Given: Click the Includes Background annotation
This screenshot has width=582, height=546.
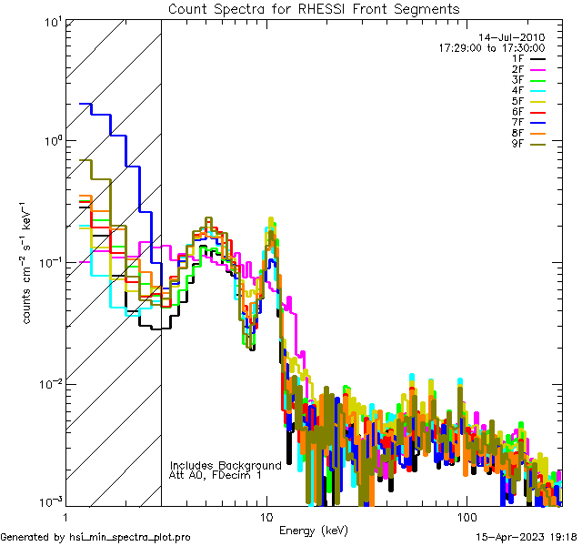Looking at the screenshot, I should (x=226, y=465).
